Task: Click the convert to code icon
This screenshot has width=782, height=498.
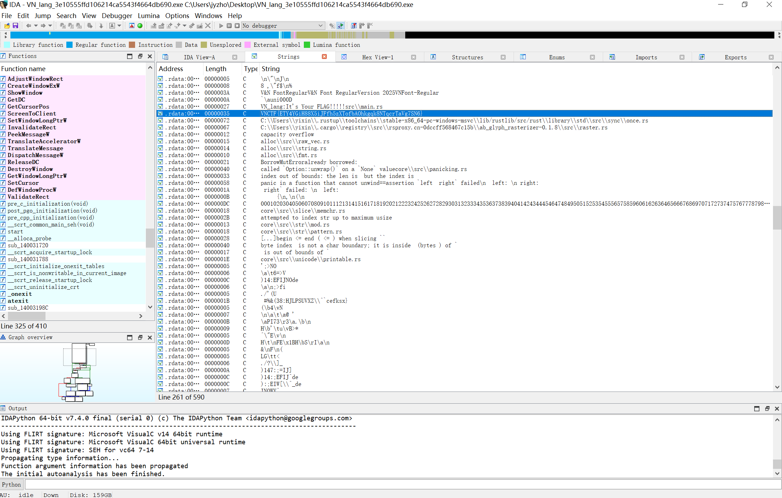Action: click(x=153, y=26)
